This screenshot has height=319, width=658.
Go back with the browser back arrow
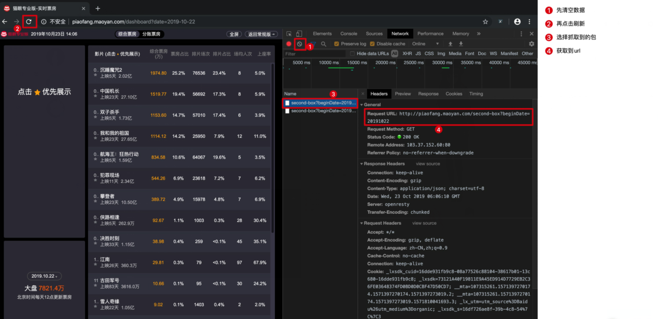click(5, 22)
